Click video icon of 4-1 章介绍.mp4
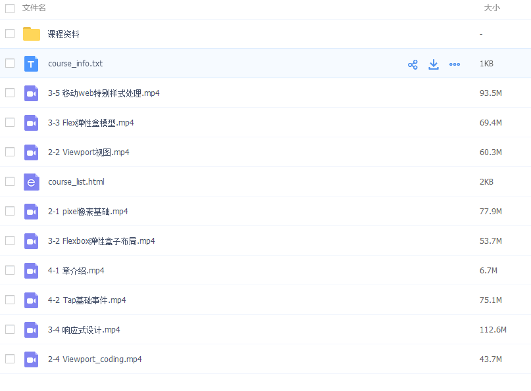 31,271
